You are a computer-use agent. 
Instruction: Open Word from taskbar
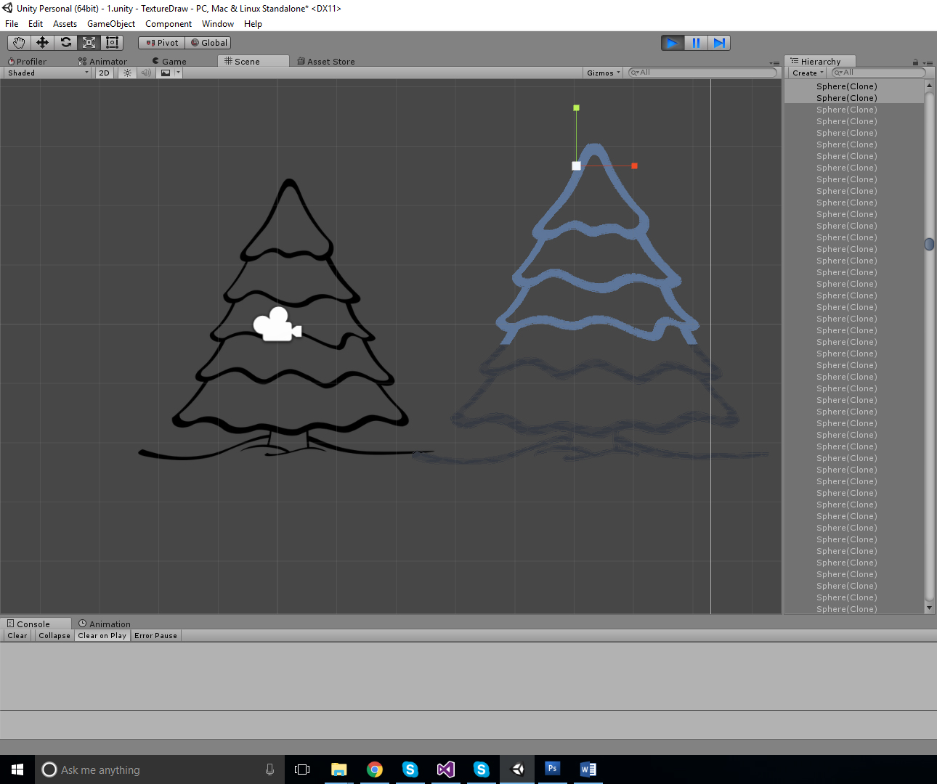tap(588, 769)
